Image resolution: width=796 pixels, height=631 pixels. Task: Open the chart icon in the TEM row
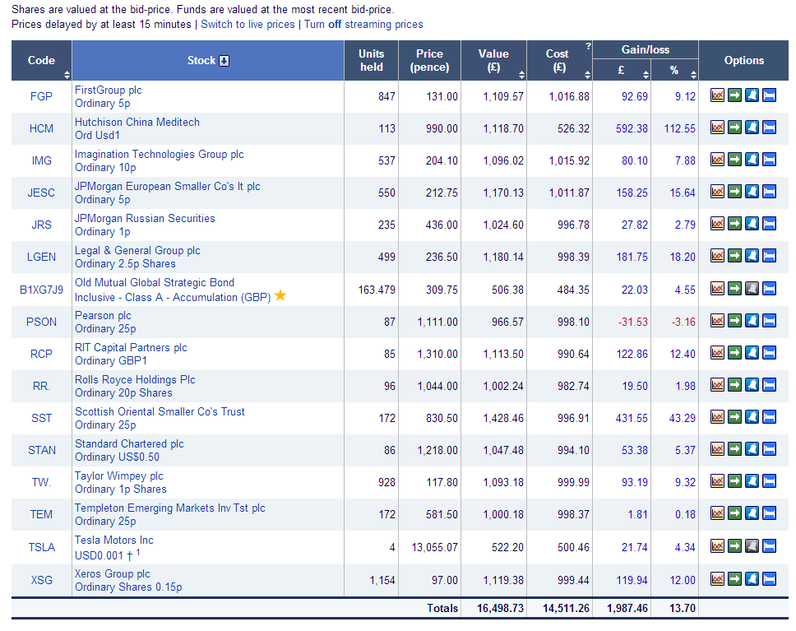click(x=717, y=513)
